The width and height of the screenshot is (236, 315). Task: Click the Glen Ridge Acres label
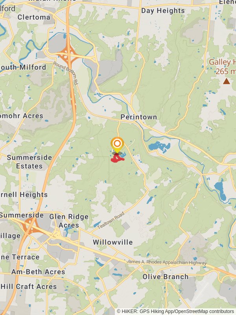[69, 221]
